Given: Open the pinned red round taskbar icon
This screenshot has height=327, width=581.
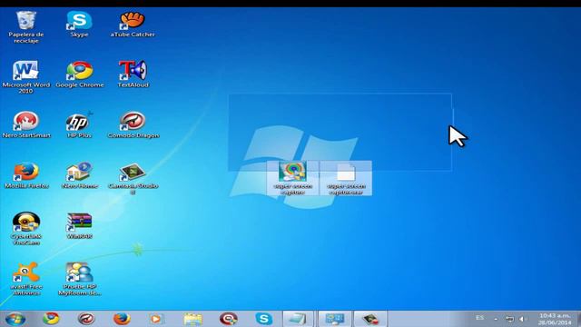Looking at the screenshot, I should 228,319.
